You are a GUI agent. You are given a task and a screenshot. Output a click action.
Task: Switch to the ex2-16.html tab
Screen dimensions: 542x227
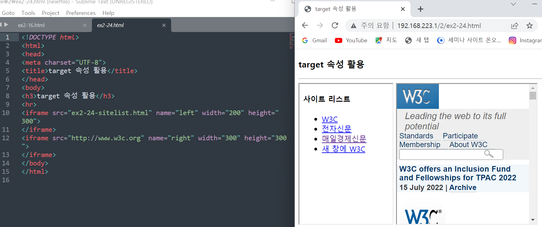point(31,25)
